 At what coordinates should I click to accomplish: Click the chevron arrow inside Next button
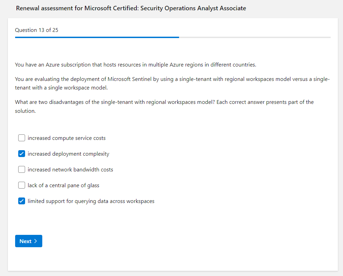36,241
